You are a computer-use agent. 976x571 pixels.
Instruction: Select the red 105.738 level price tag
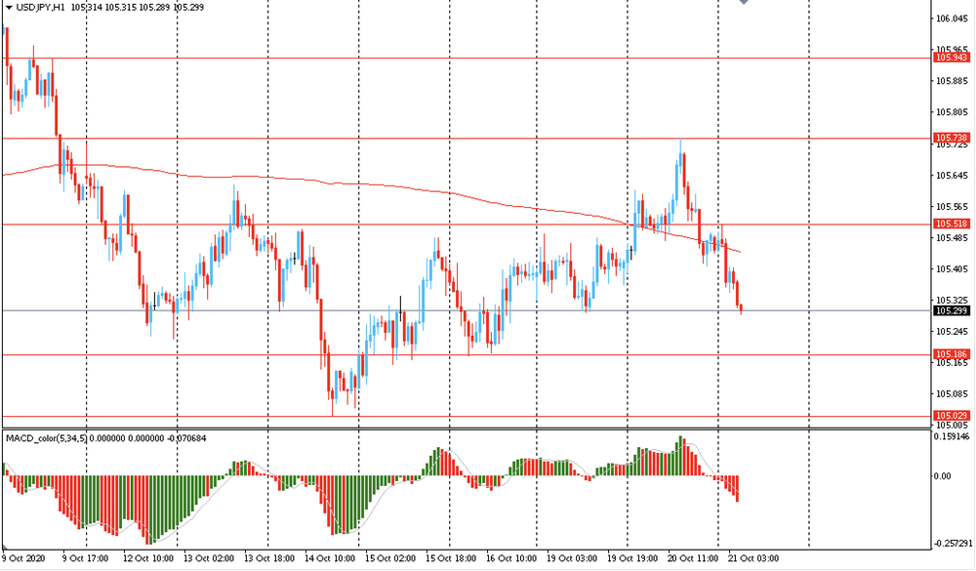tap(952, 138)
